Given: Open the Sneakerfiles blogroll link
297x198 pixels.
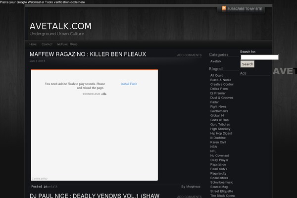Looking at the screenshot, I should tap(219, 178).
